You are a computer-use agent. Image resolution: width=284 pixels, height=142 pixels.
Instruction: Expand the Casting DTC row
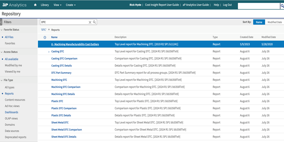click(x=49, y=52)
